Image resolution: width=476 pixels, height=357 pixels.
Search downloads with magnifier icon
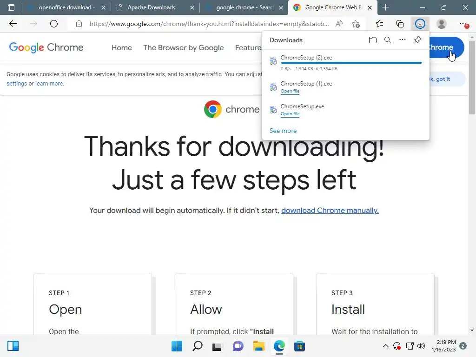click(x=388, y=40)
